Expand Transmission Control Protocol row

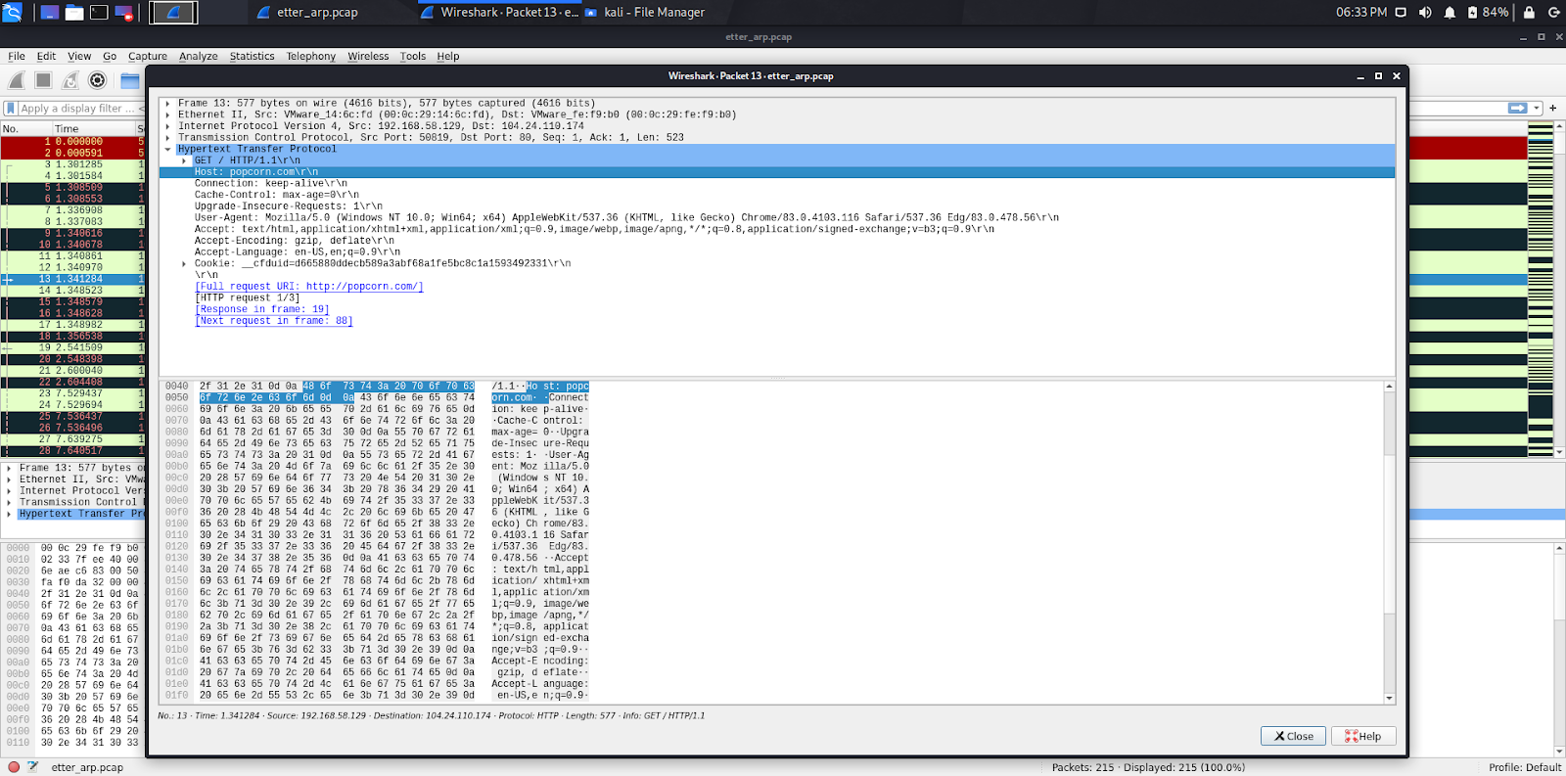click(168, 138)
